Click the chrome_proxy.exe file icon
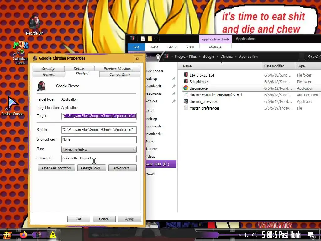The height and width of the screenshot is (241, 321). (x=186, y=101)
